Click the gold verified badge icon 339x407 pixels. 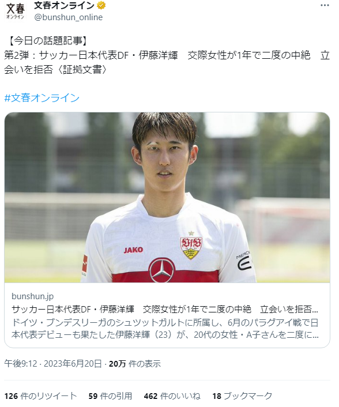point(101,5)
